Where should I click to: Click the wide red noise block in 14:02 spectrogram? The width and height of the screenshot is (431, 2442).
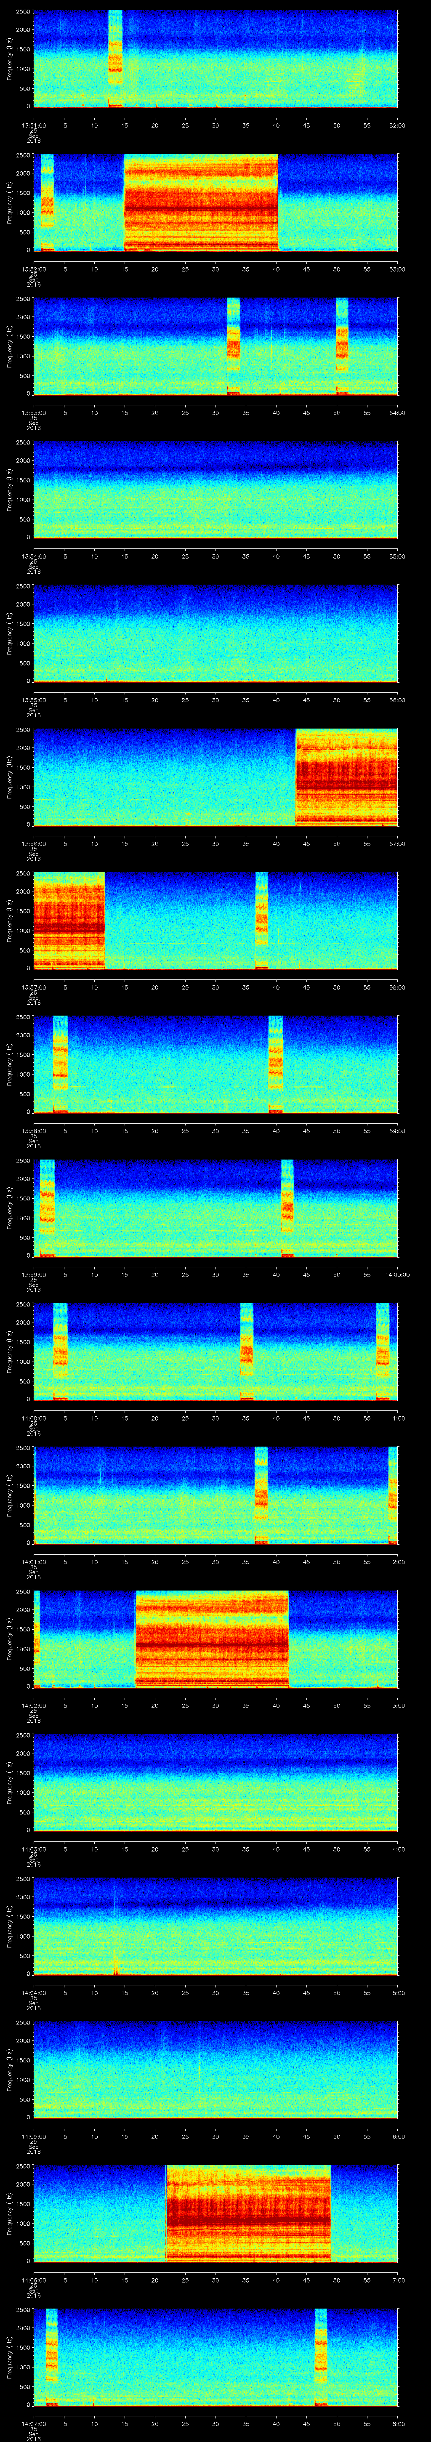pos(211,1638)
